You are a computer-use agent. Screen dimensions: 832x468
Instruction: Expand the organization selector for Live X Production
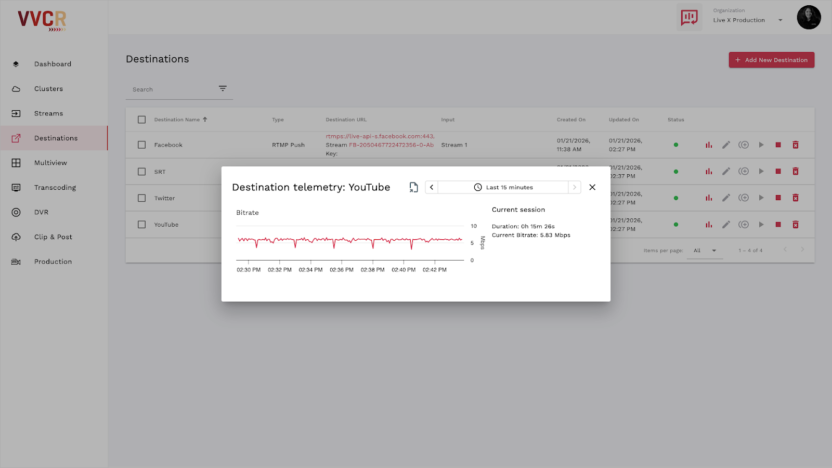[x=780, y=20]
